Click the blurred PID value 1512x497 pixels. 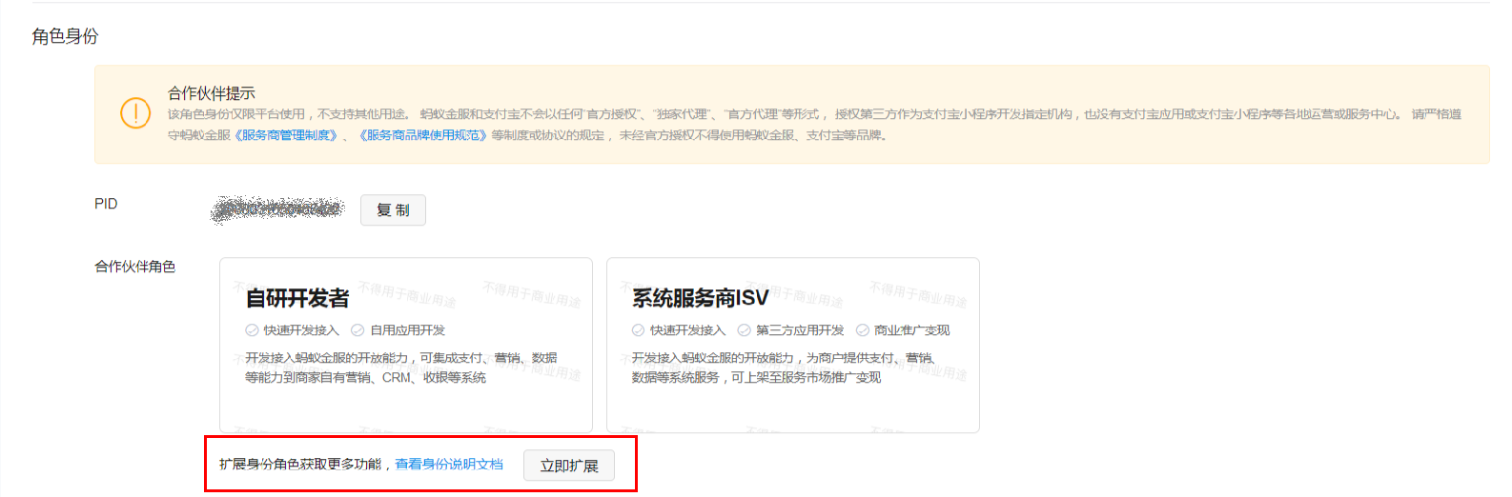click(277, 209)
